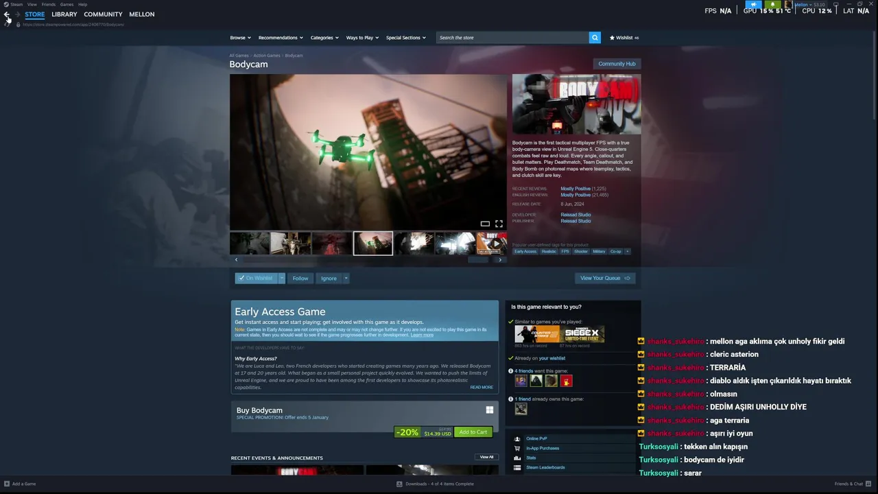Enter fullscreen for the screenshot viewer
The height and width of the screenshot is (494, 878).
[x=499, y=224]
